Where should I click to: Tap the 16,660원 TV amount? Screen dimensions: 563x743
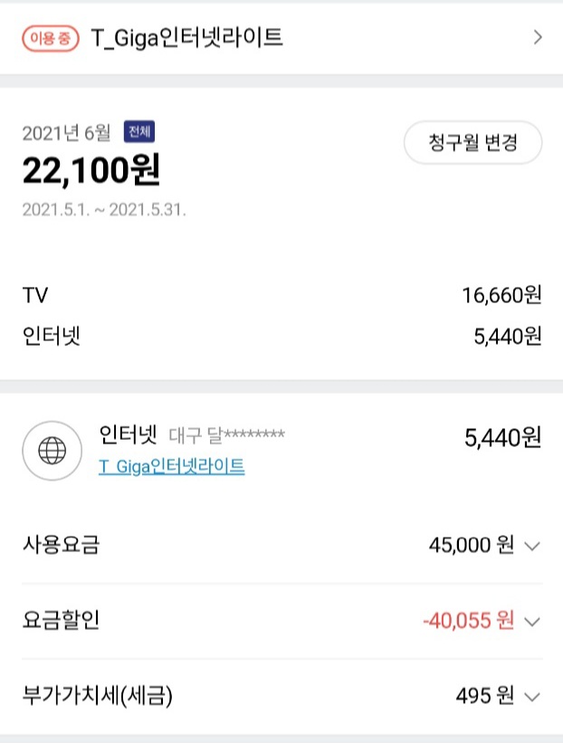click(501, 295)
